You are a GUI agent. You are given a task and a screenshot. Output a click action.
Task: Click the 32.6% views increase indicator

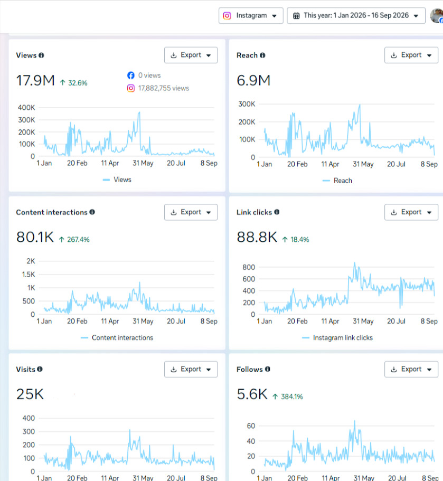coord(73,83)
